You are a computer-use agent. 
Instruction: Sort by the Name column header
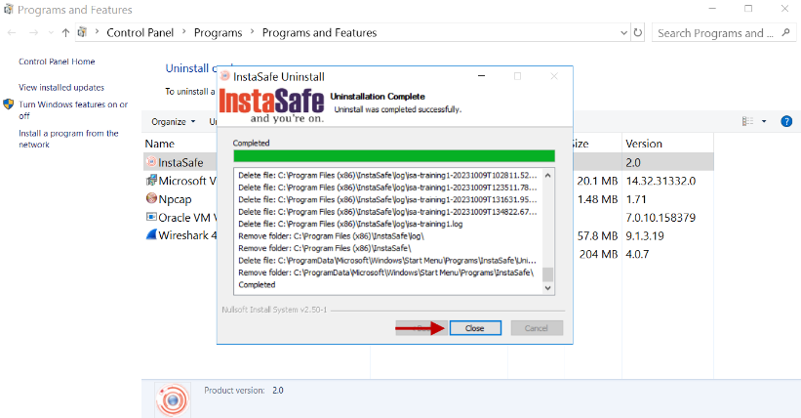pos(159,144)
